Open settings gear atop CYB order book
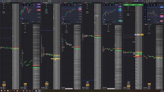The width and height of the screenshot is (164, 92). coord(87,5)
